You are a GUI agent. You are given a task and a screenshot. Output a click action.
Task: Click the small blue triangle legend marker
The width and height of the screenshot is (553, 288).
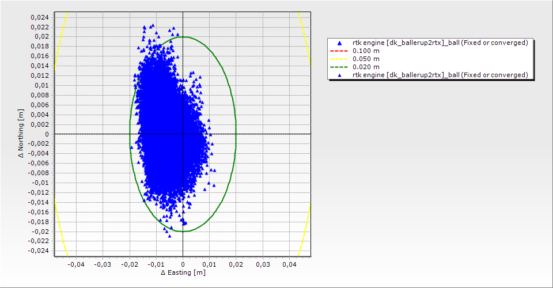coord(340,75)
